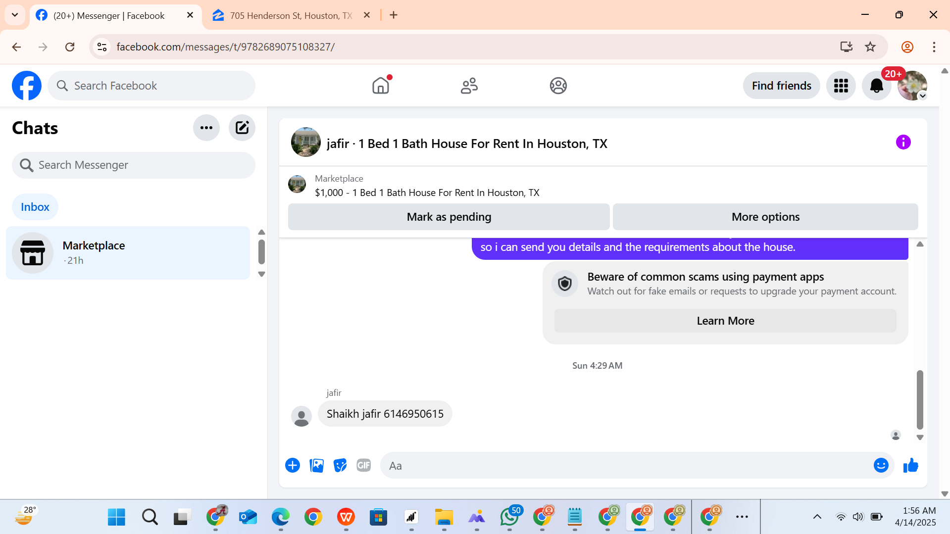Switch to the Messenger Facebook browser tab

(115, 15)
